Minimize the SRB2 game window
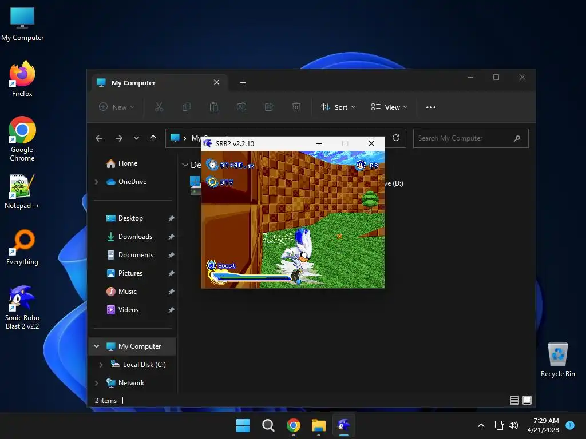This screenshot has width=586, height=439. tap(319, 143)
